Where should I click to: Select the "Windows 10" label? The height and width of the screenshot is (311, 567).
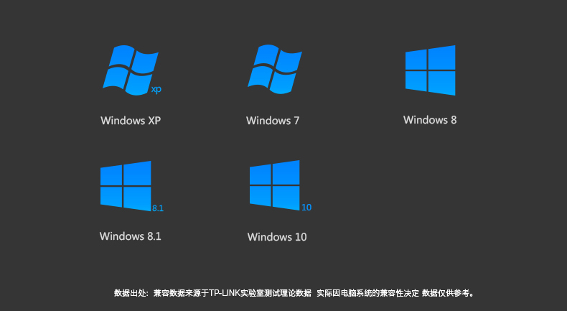(277, 237)
